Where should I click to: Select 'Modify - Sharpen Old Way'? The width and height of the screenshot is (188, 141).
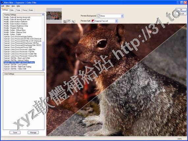13,28
